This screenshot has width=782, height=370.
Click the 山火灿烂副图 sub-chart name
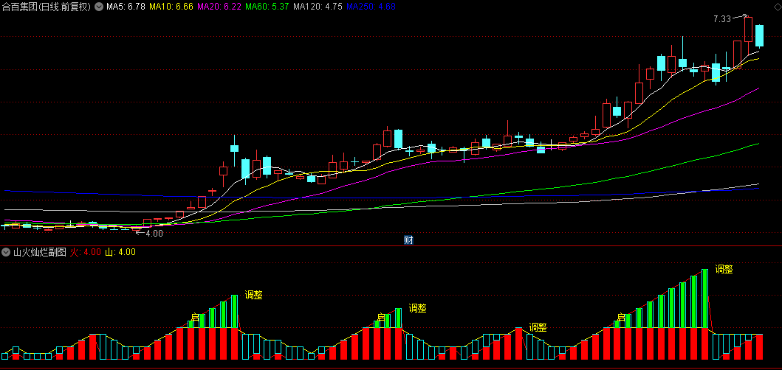[x=39, y=252]
